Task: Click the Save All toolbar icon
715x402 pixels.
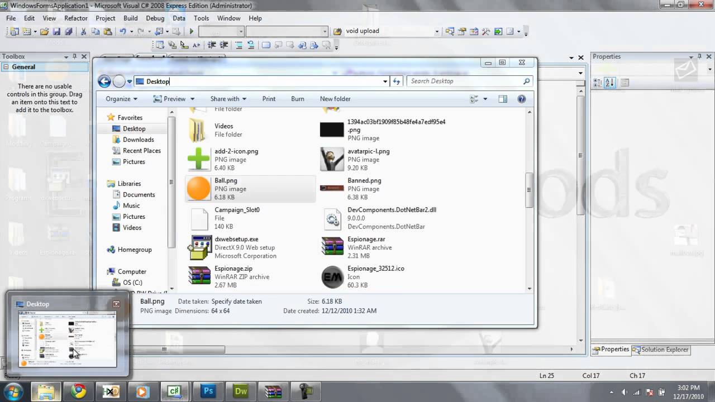Action: pos(68,32)
